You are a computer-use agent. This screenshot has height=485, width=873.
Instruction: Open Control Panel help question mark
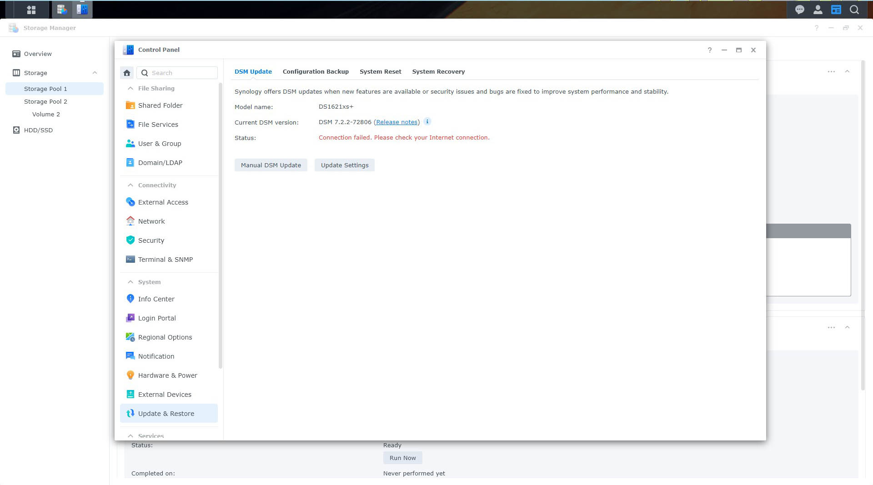[709, 50]
